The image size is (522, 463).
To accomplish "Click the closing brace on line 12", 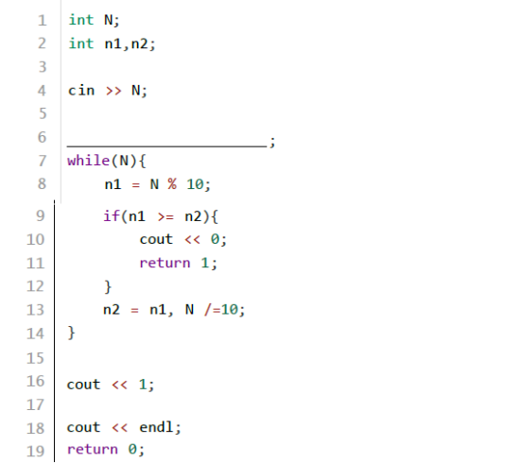I will [108, 286].
